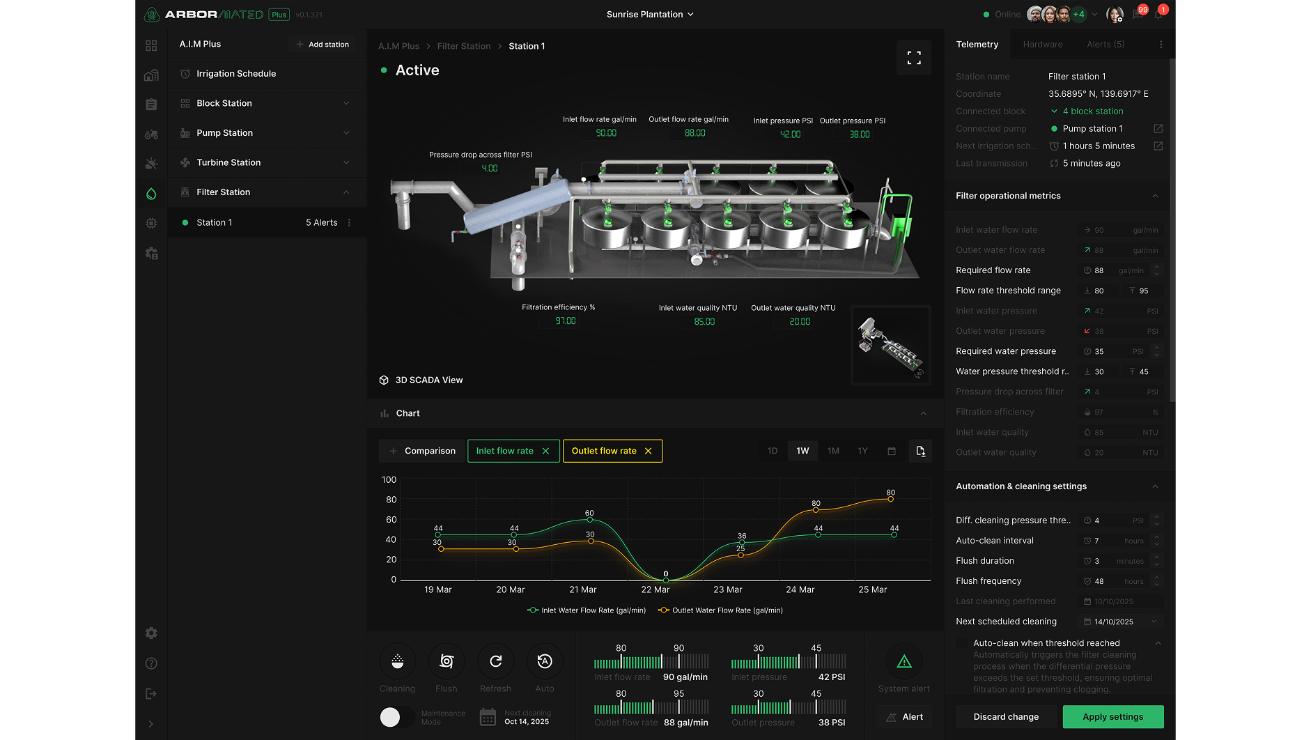Open the help question mark icon

pyautogui.click(x=151, y=663)
